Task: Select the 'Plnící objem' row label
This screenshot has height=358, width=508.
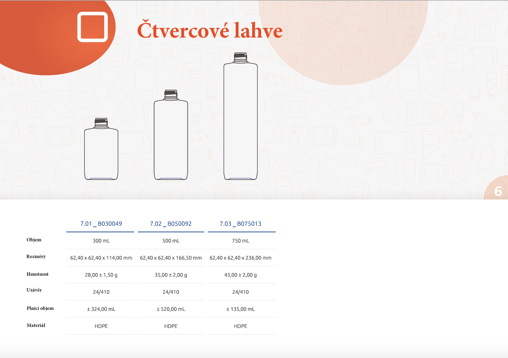Action: pos(40,308)
